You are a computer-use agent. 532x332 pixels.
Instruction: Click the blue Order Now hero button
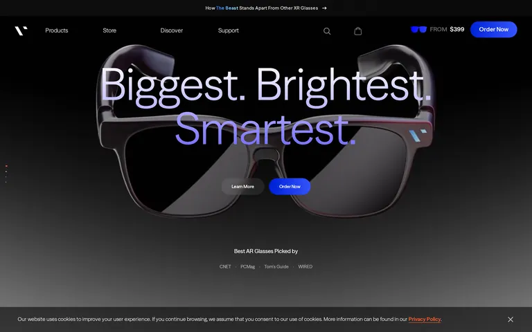(290, 186)
